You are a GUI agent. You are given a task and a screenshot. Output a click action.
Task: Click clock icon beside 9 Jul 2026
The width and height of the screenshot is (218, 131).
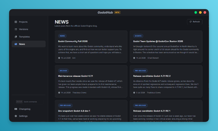coord(134,93)
